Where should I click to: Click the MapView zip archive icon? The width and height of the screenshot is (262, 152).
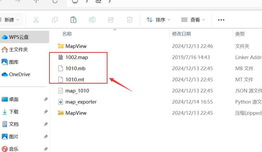(61, 113)
